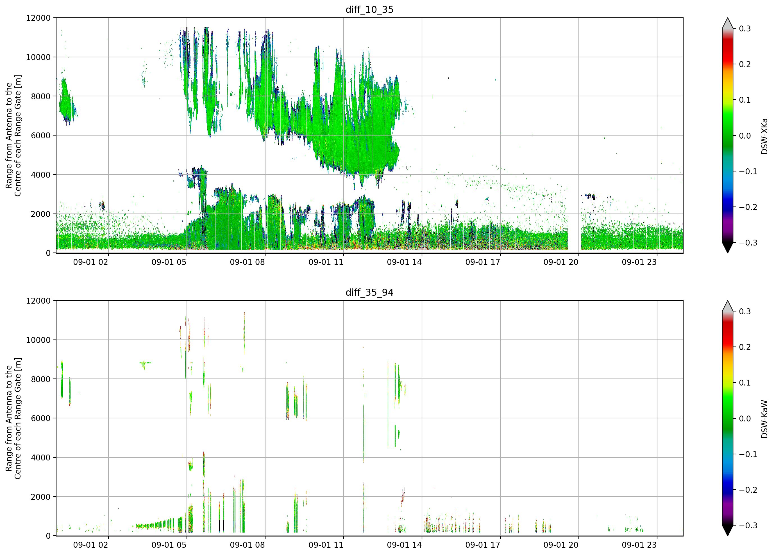The height and width of the screenshot is (555, 774).
Task: Click the −0.1 tick on DSW-XKa colorbar
Action: [x=748, y=171]
